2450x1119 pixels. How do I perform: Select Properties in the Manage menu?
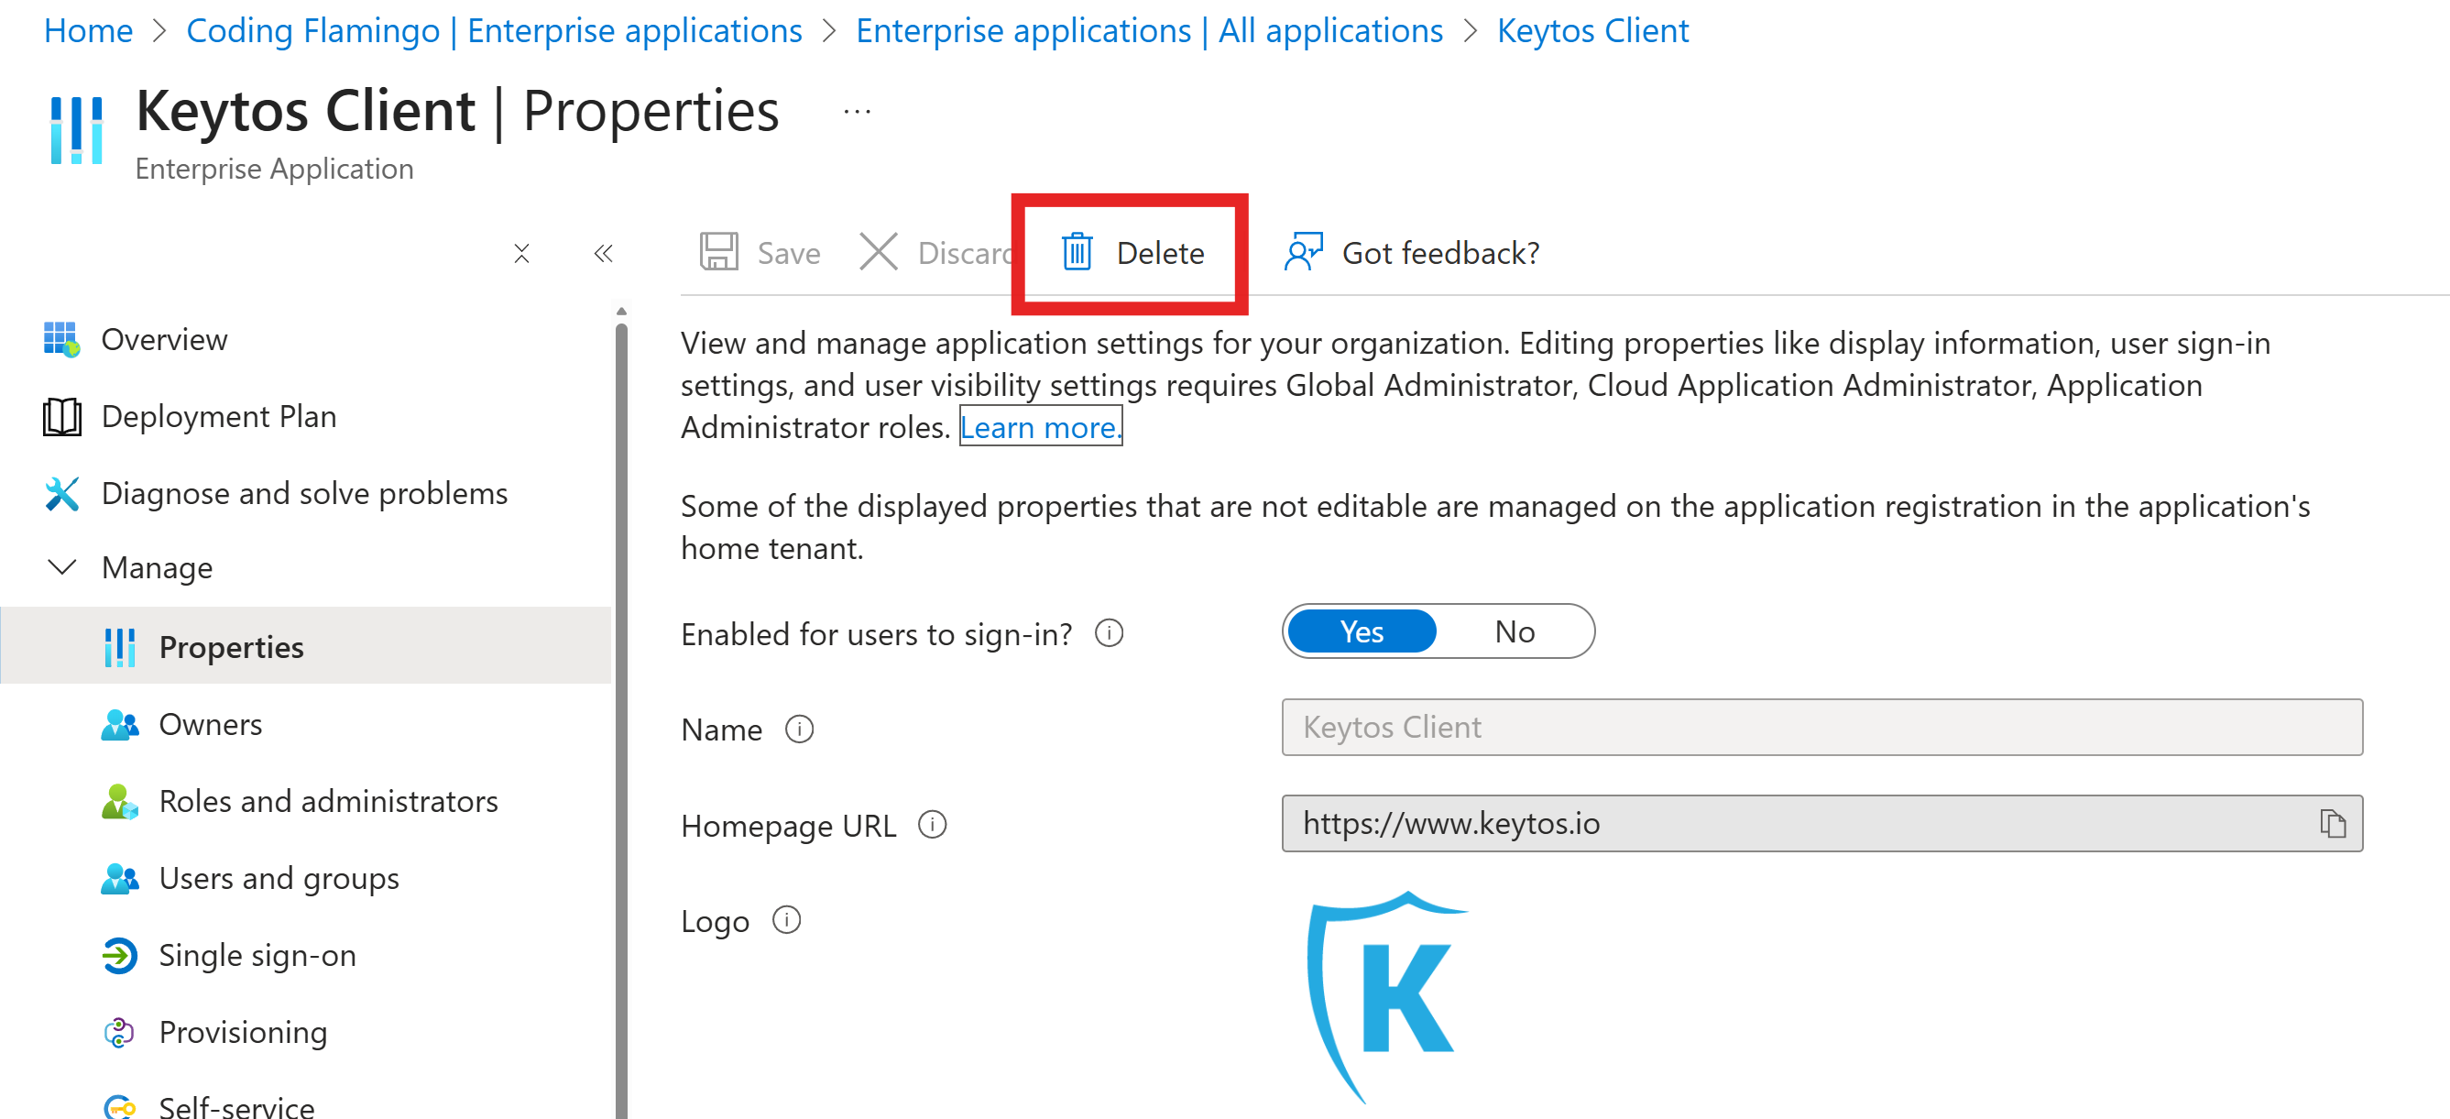(230, 646)
